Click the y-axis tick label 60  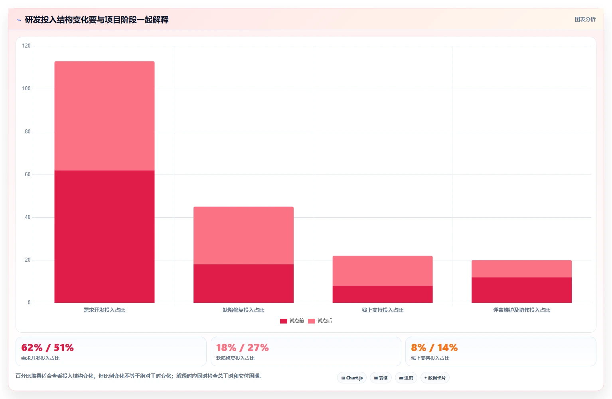click(x=28, y=175)
